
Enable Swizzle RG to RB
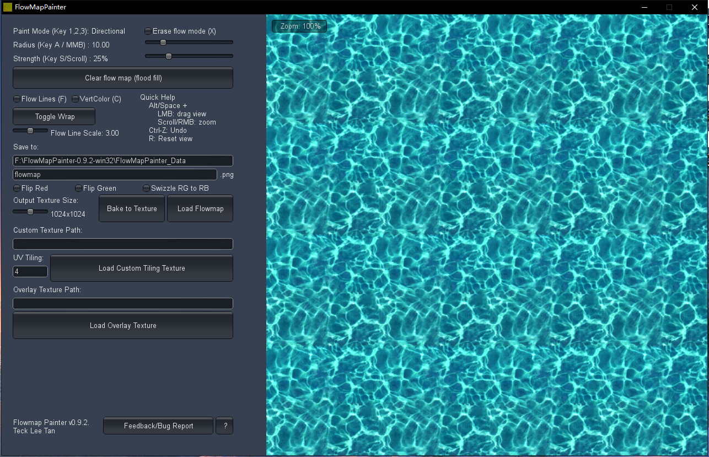pyautogui.click(x=146, y=188)
